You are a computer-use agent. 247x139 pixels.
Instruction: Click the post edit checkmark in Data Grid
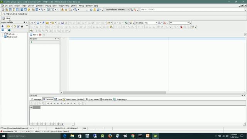71,103
